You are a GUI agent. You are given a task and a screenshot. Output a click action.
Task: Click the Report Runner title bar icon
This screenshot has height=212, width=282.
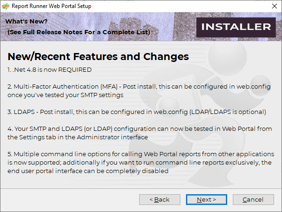click(x=6, y=6)
